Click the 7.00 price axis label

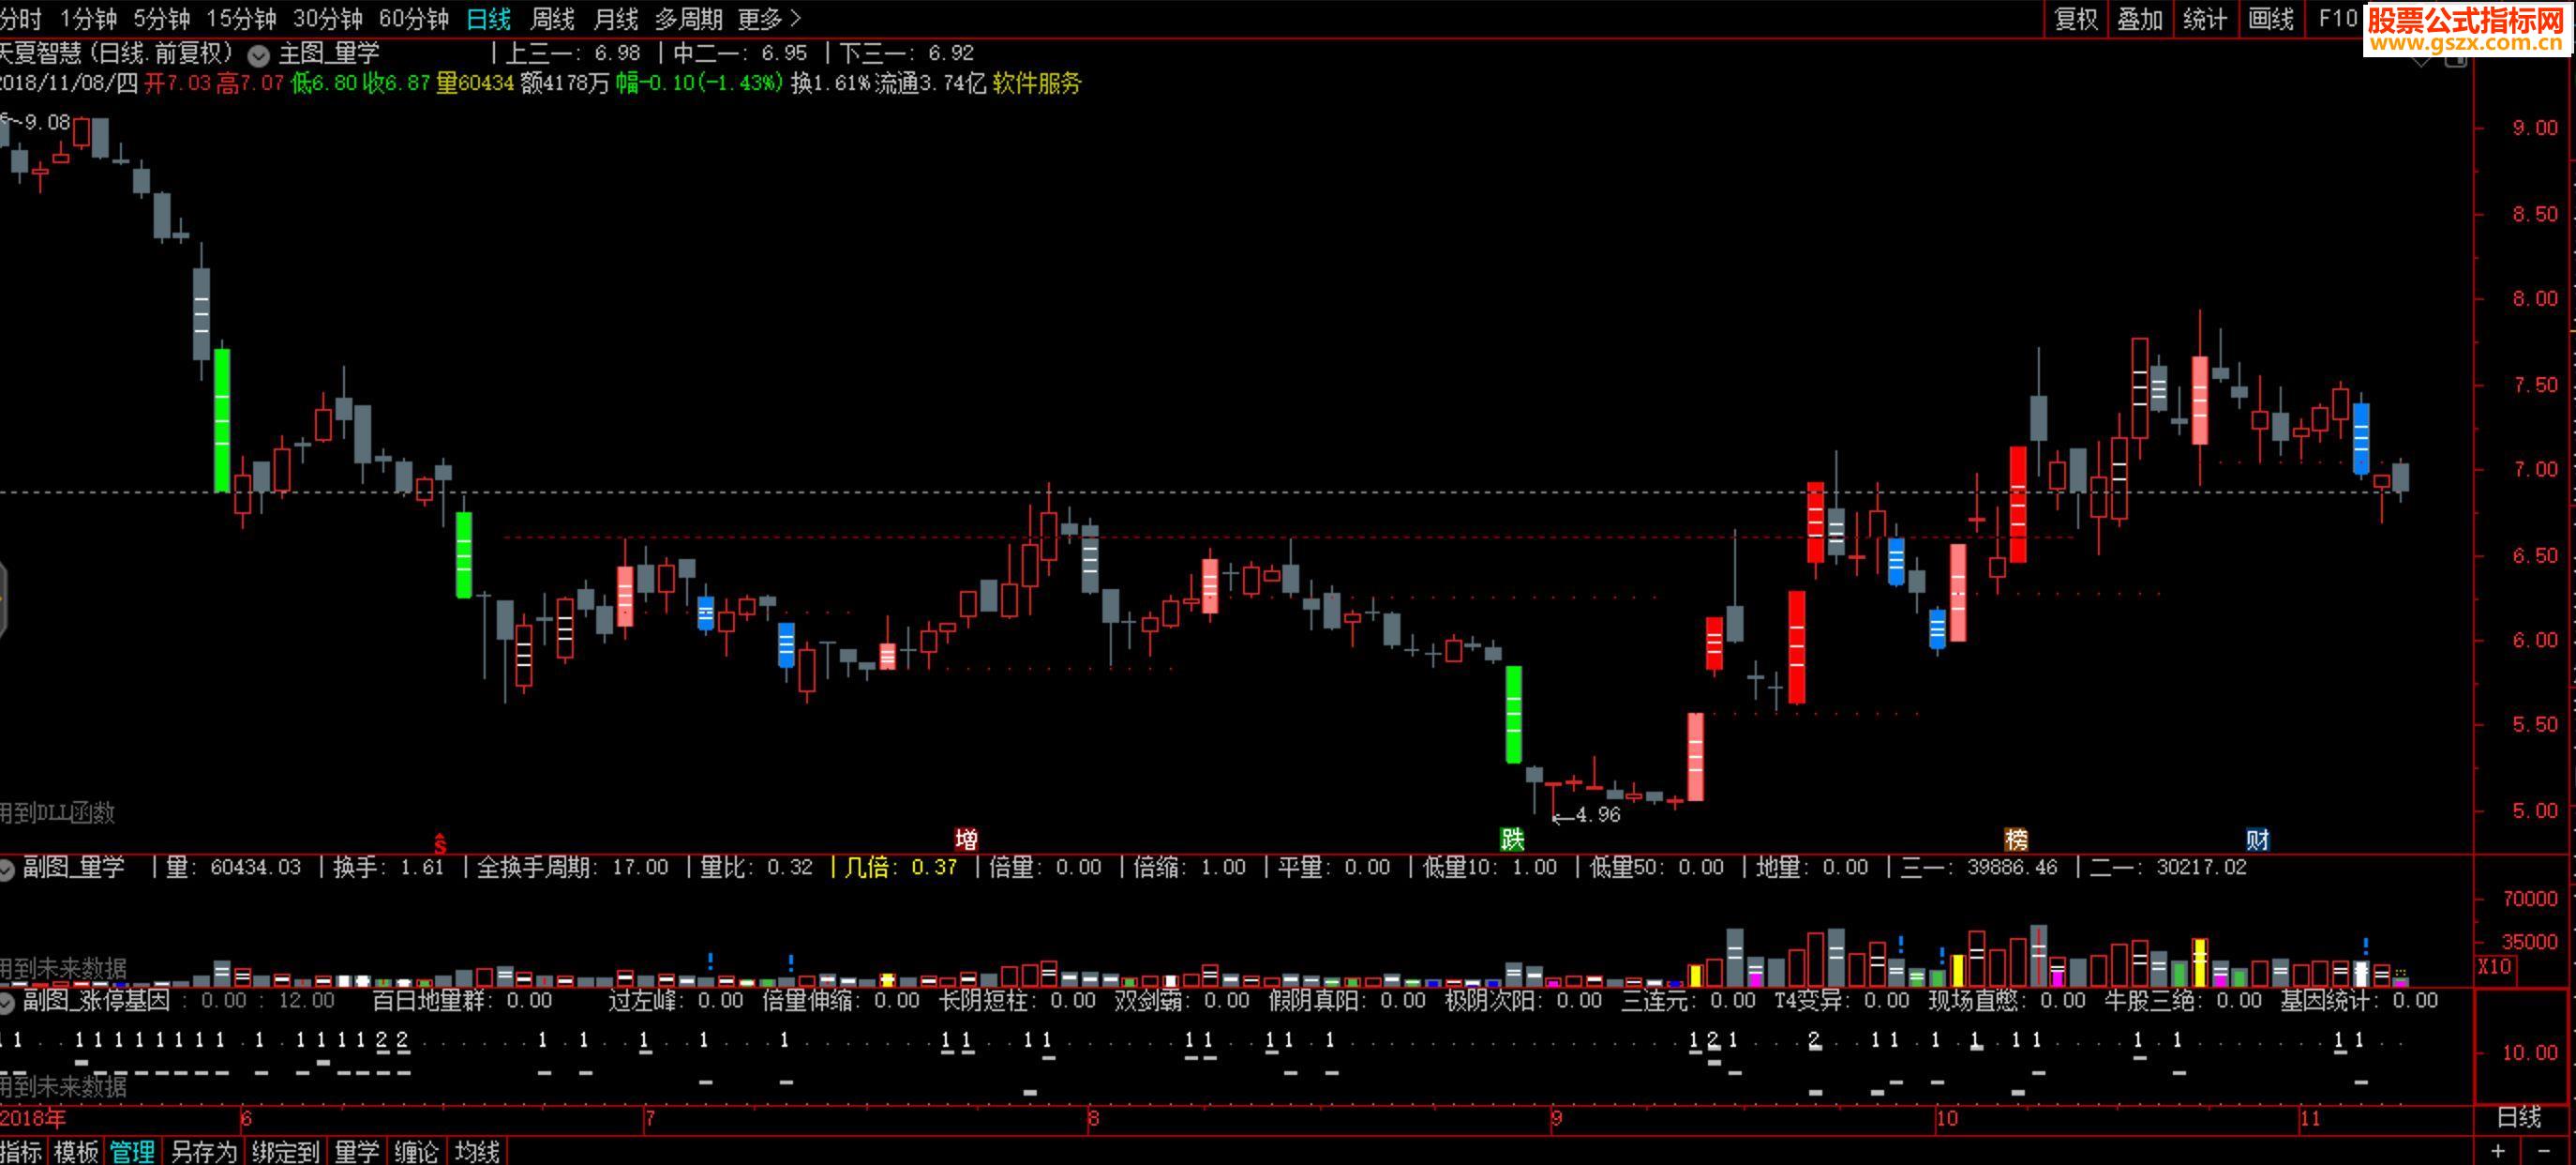2535,470
